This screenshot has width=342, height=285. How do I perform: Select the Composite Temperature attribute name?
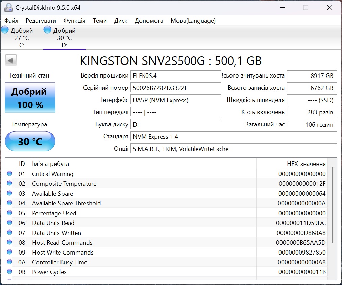(x=64, y=184)
